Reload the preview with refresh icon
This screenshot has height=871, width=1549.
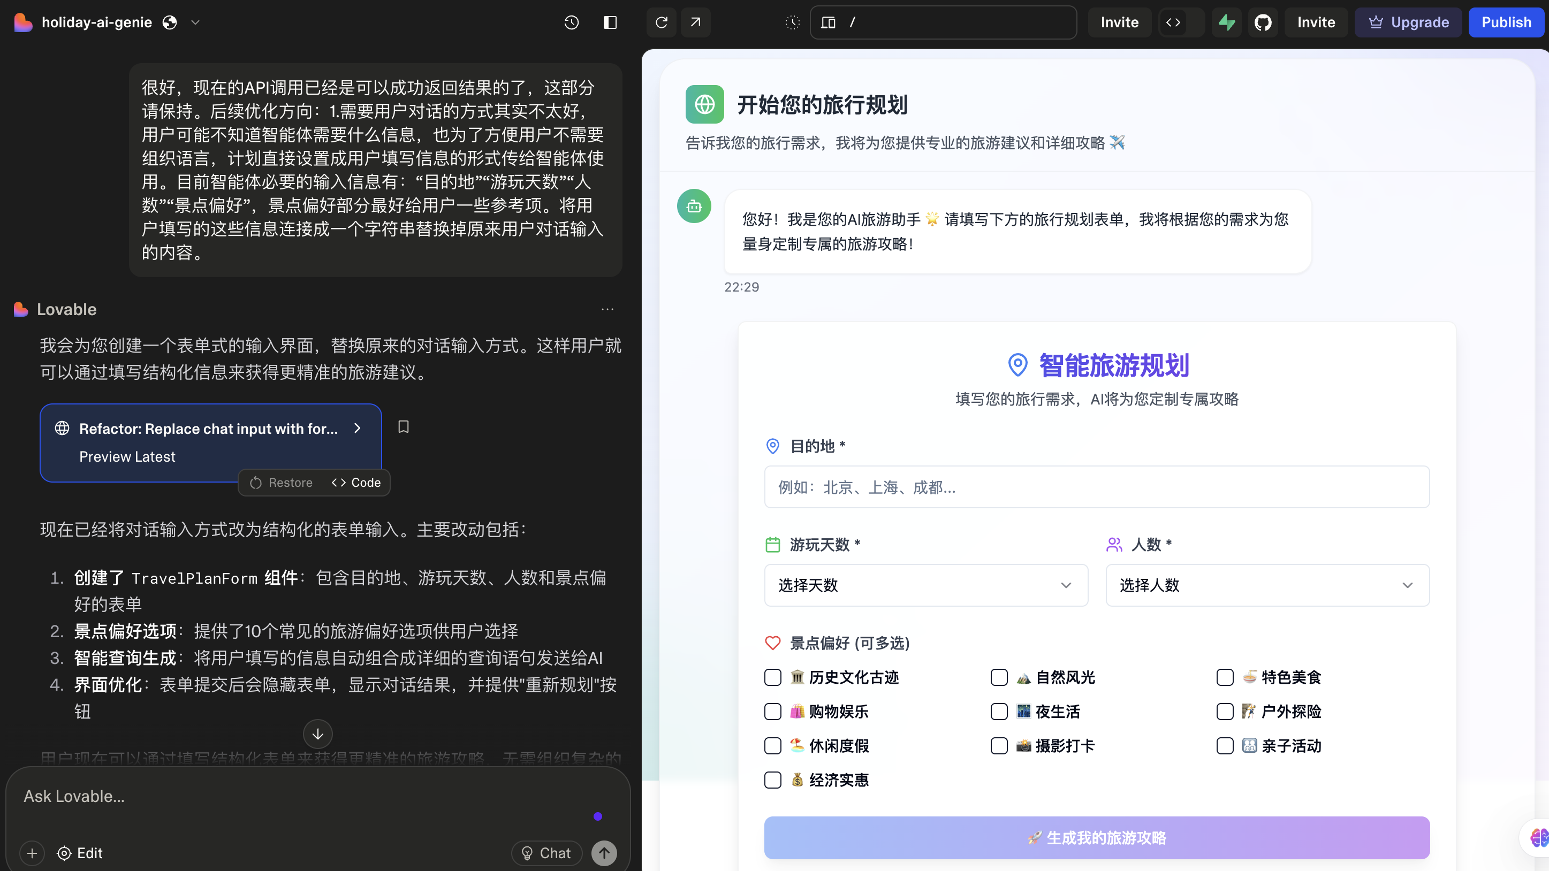pyautogui.click(x=662, y=22)
